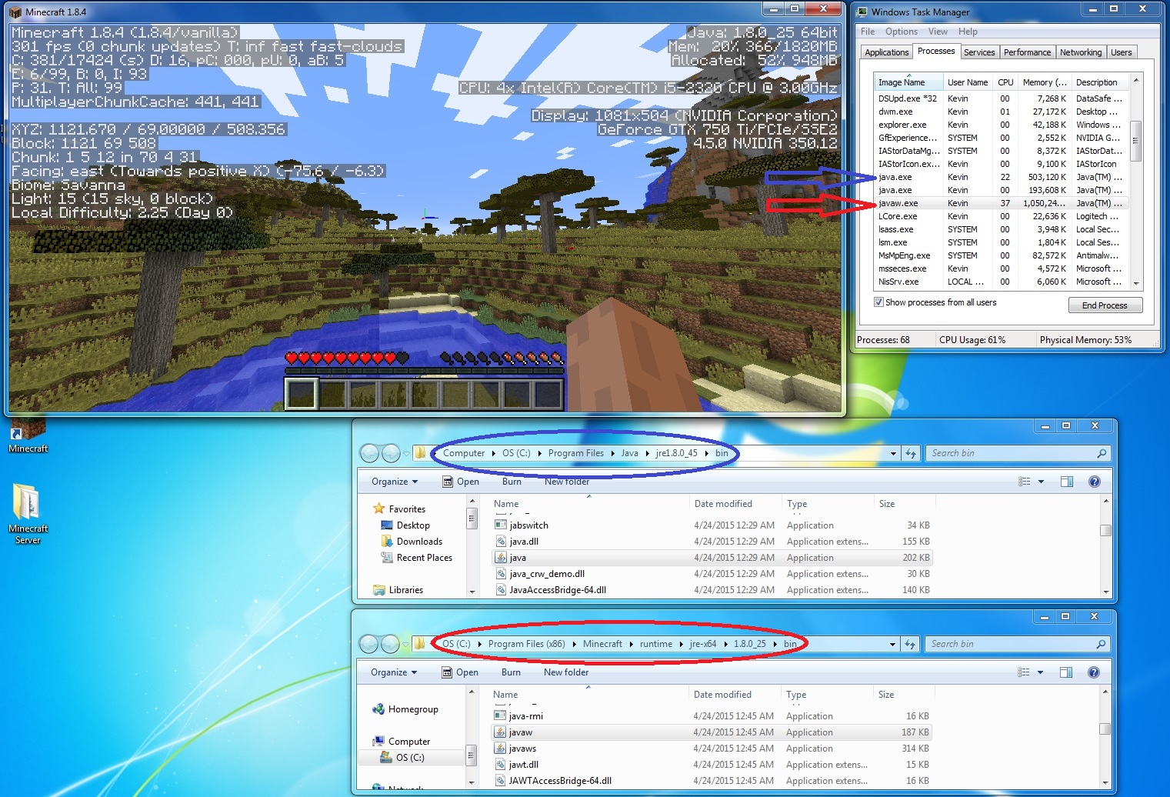Expand address bar history in Minecraft runtime window

[x=892, y=644]
